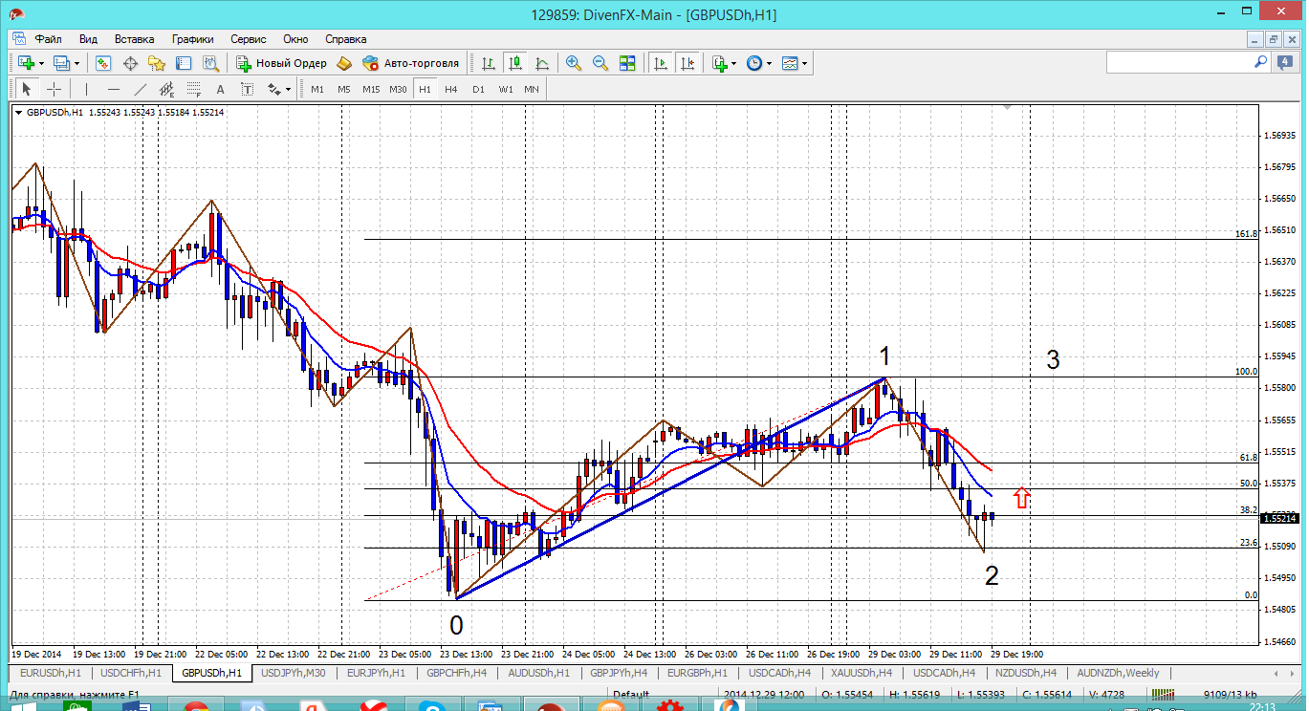Screen dimensions: 1309x711
Task: Select the Fibonacci retracement tool
Action: 193,89
